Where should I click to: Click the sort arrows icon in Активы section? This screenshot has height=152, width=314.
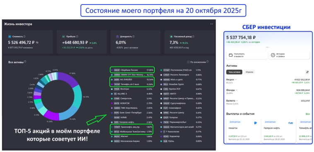click(307, 72)
